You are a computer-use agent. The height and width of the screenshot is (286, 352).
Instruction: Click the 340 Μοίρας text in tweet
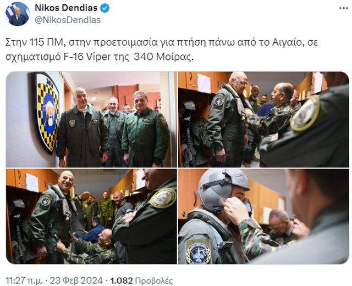[x=163, y=57]
